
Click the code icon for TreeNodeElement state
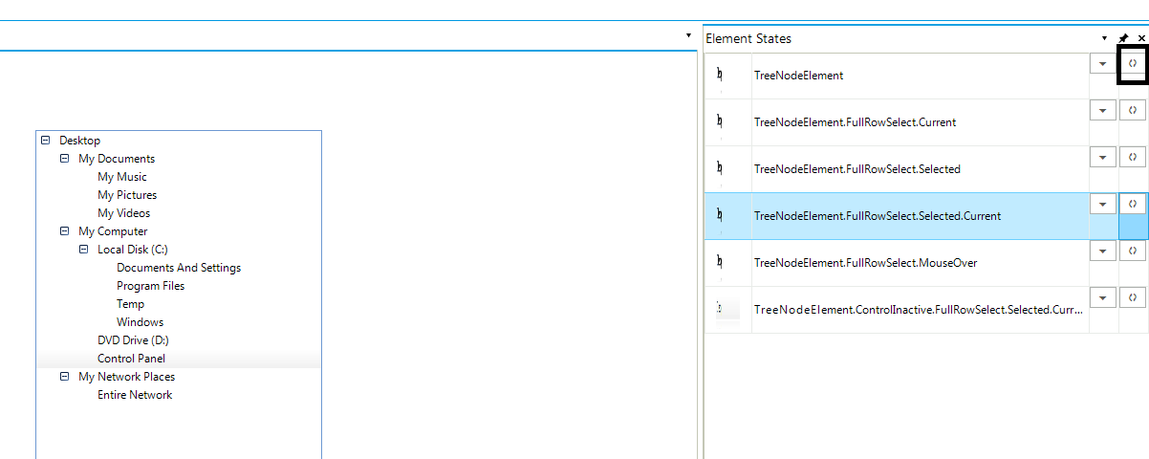(x=1133, y=62)
